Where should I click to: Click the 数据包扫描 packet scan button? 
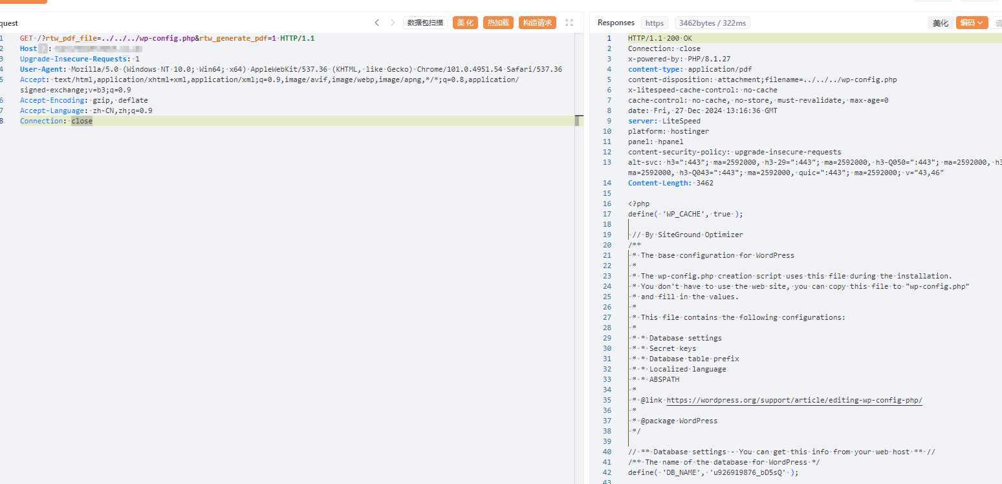tap(425, 23)
